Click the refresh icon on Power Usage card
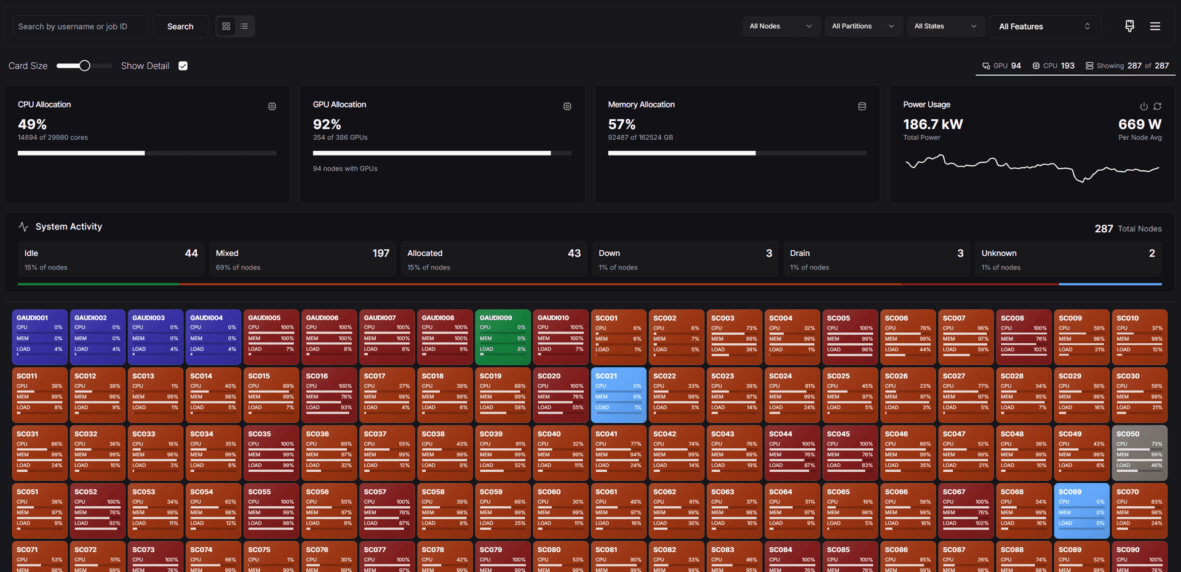The width and height of the screenshot is (1181, 572). point(1157,106)
